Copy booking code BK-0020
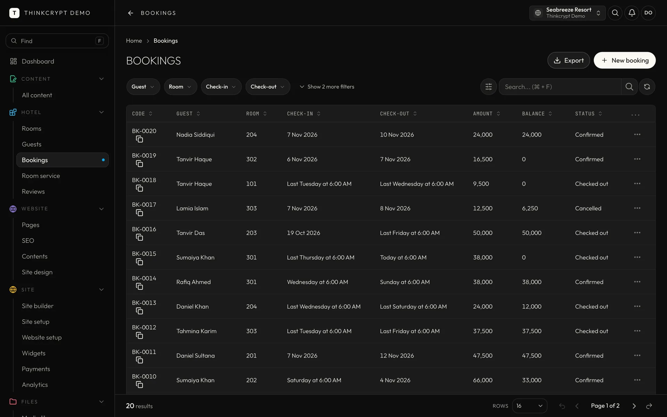The width and height of the screenshot is (667, 417). pos(139,139)
